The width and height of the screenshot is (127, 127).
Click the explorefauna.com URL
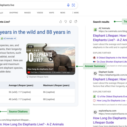tap(113, 114)
